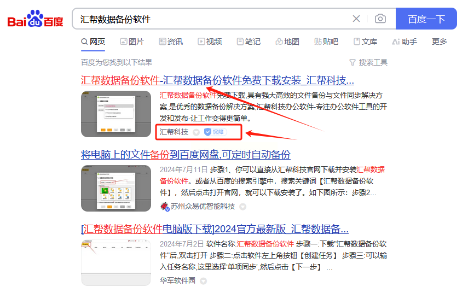The image size is (468, 293).
Task: Open the 笔记 tab
Action: [x=249, y=42]
